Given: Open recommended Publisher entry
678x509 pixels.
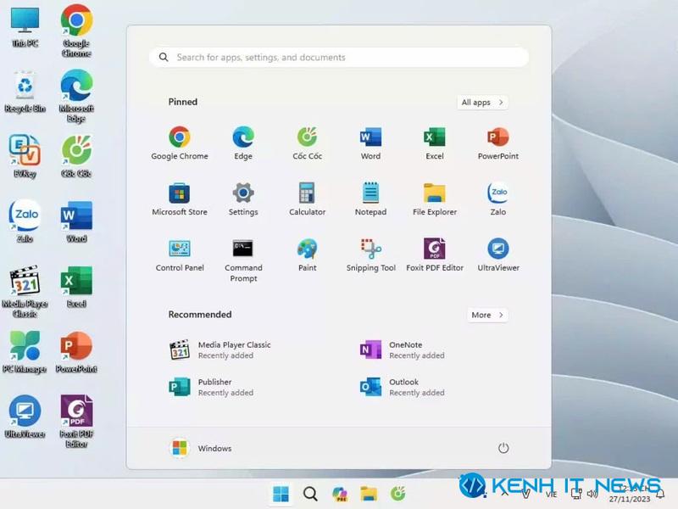Looking at the screenshot, I should point(212,387).
